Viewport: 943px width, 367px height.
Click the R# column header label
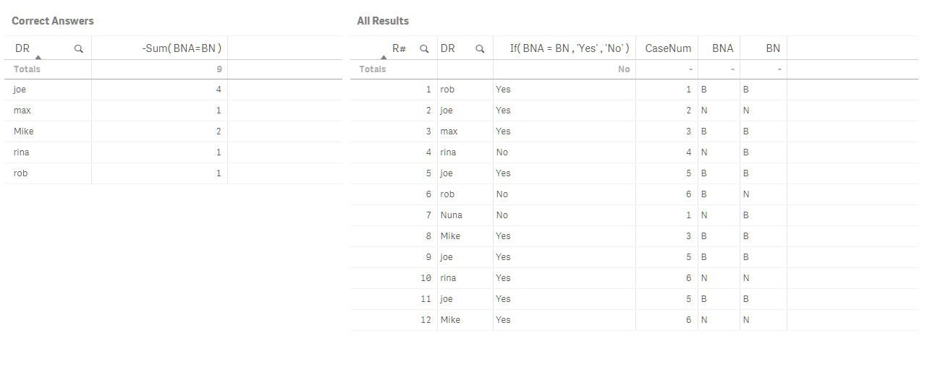[x=399, y=48]
